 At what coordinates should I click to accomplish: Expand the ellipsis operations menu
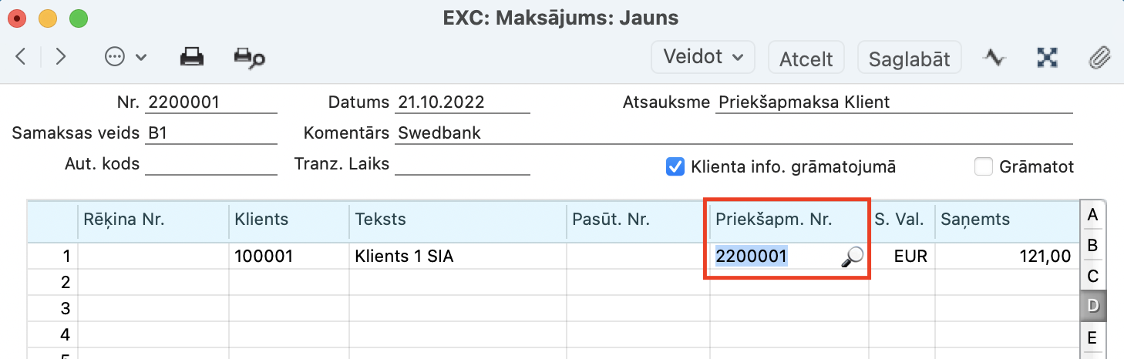point(123,57)
